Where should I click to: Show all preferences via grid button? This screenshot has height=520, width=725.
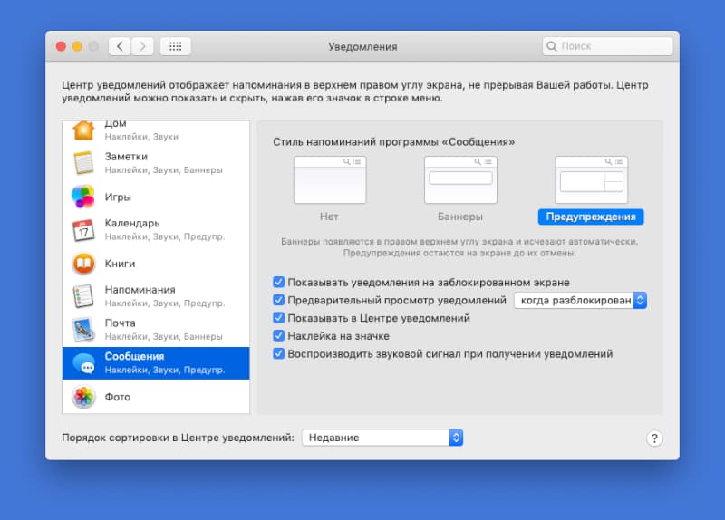coord(175,46)
